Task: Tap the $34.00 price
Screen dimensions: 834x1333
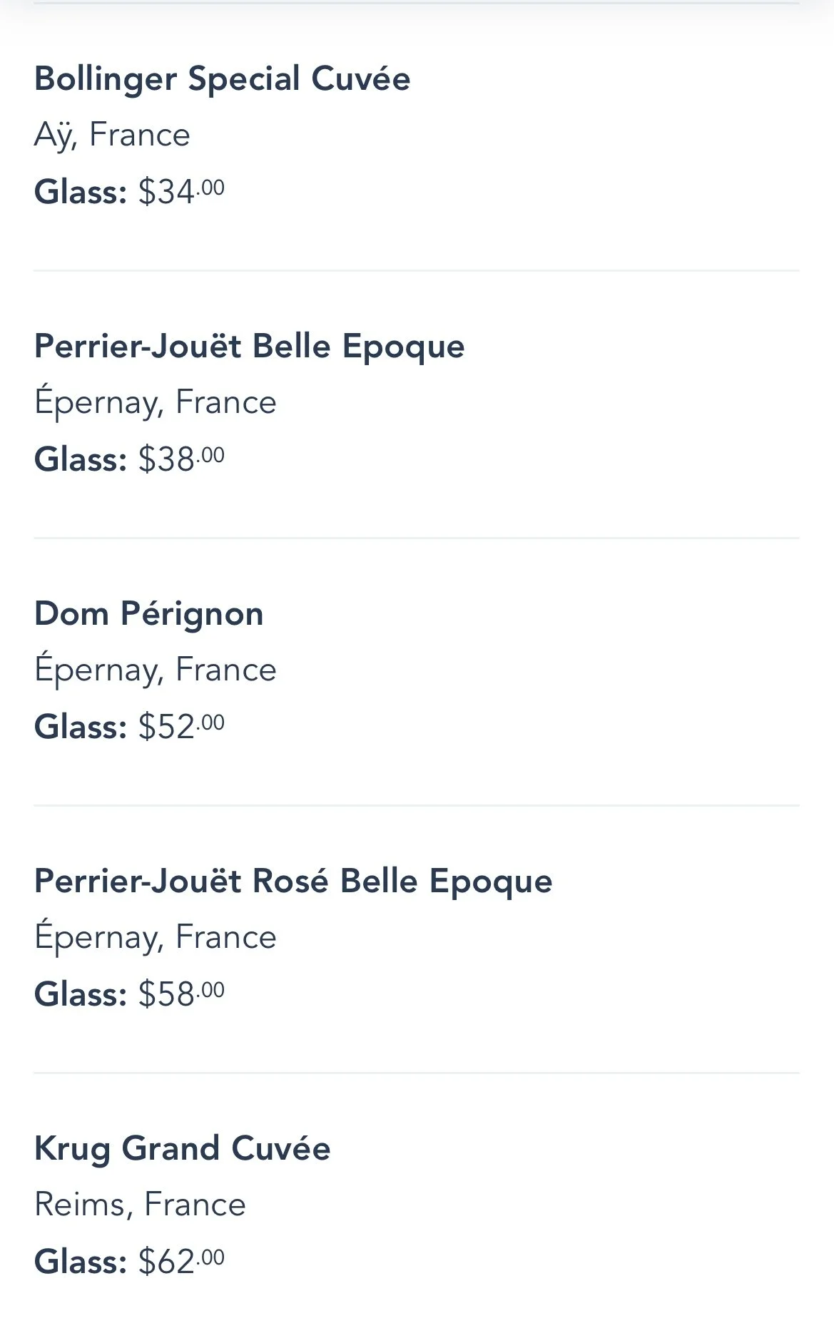Action: pos(181,191)
